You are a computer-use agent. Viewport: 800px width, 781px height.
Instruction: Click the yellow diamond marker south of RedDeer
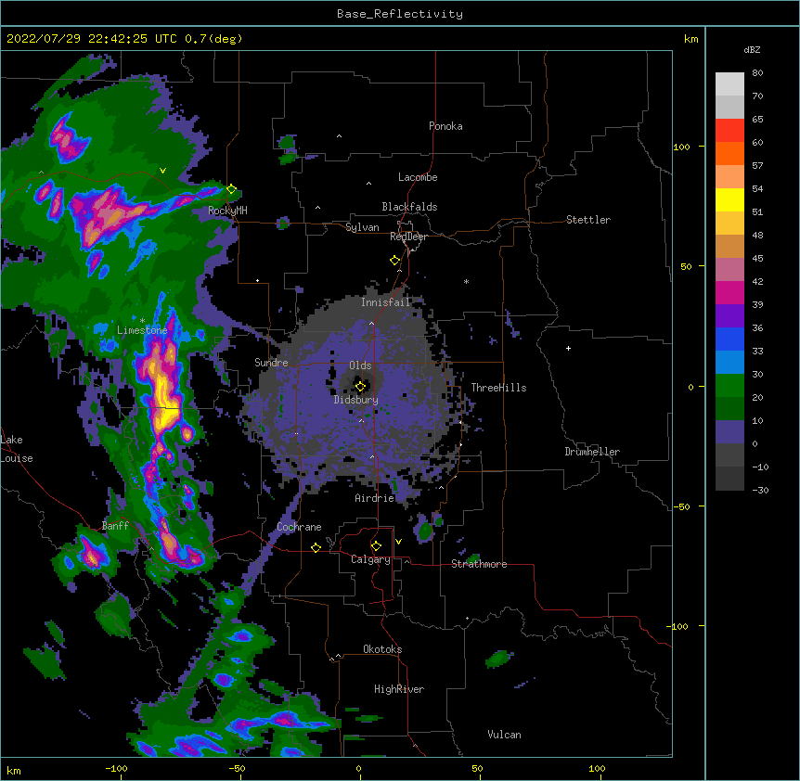coord(395,261)
